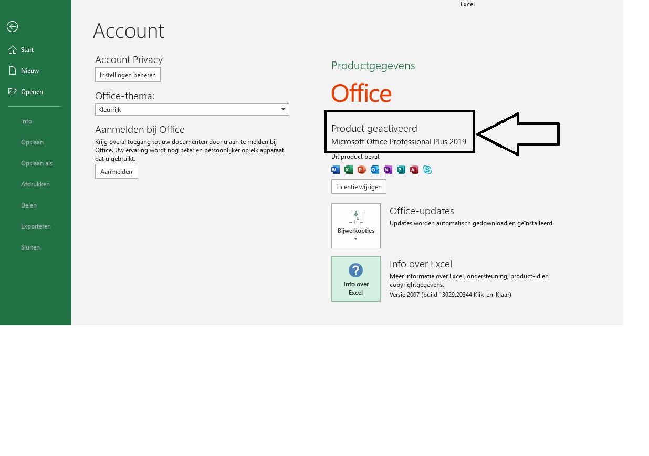Click the Licentie wijzigen button
The image size is (649, 456).
pyautogui.click(x=359, y=186)
